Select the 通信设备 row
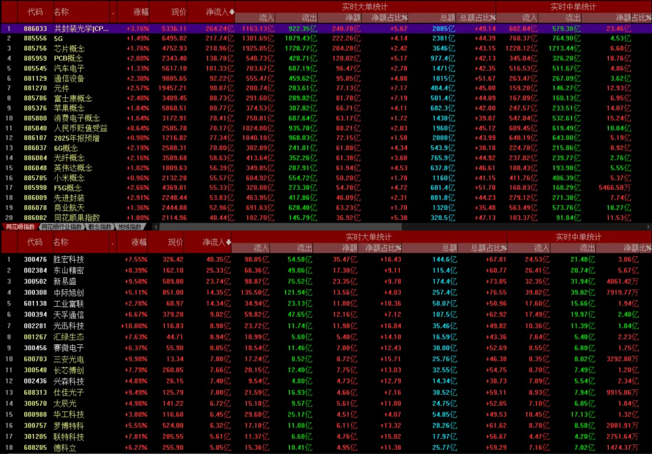The width and height of the screenshot is (652, 454). (x=326, y=78)
